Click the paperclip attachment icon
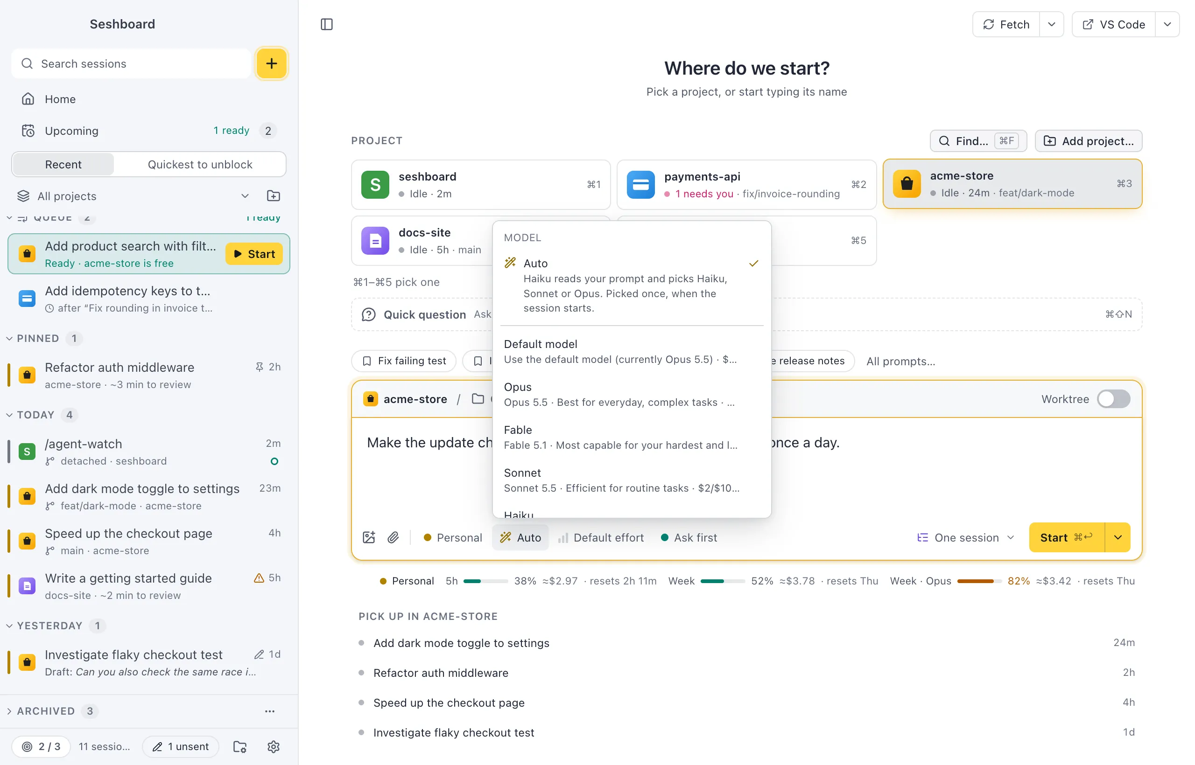1195x765 pixels. [393, 537]
